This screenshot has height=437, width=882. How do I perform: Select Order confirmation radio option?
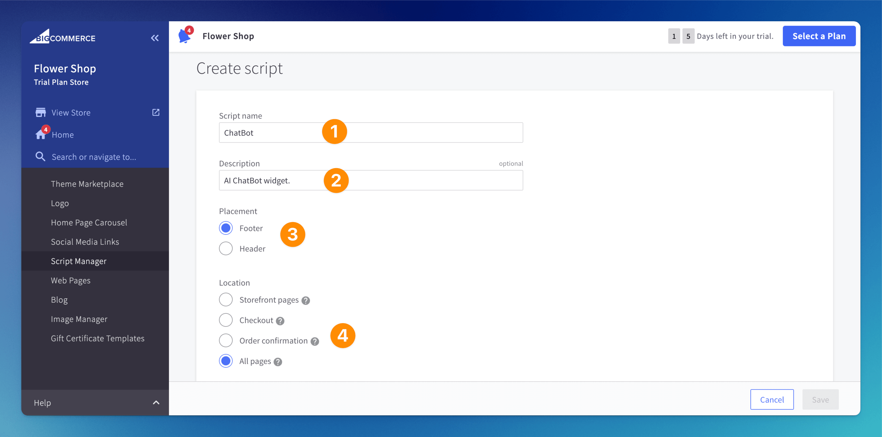pyautogui.click(x=226, y=340)
